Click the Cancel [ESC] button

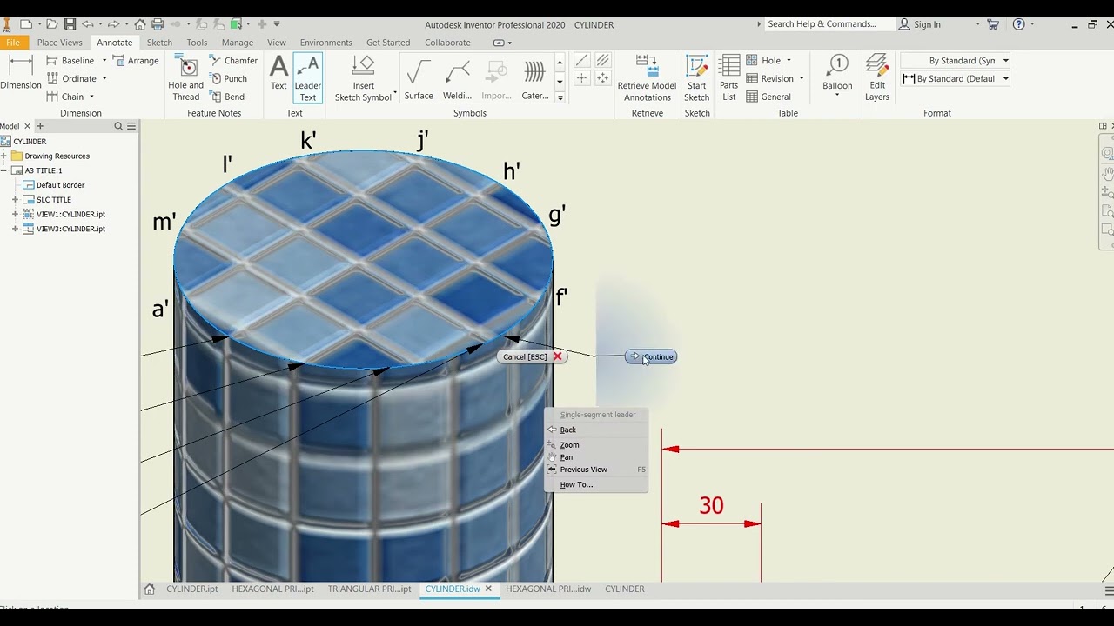pyautogui.click(x=532, y=356)
